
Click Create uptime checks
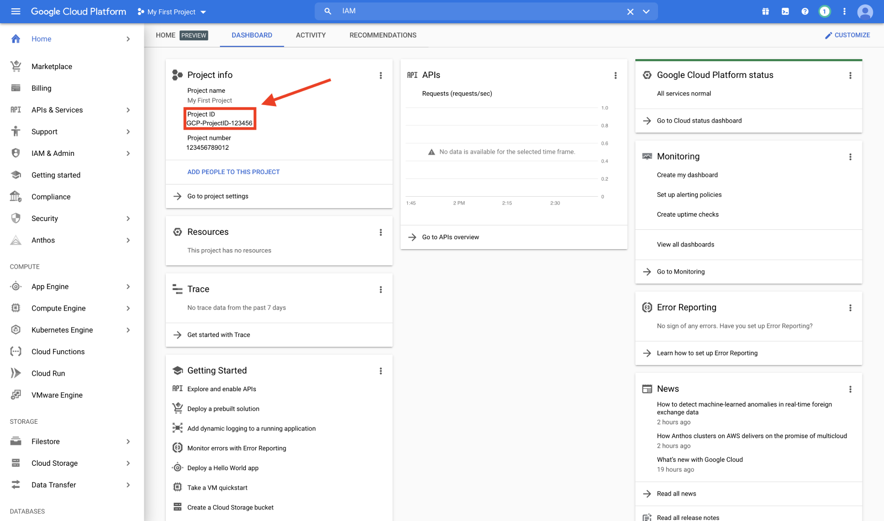[688, 214]
